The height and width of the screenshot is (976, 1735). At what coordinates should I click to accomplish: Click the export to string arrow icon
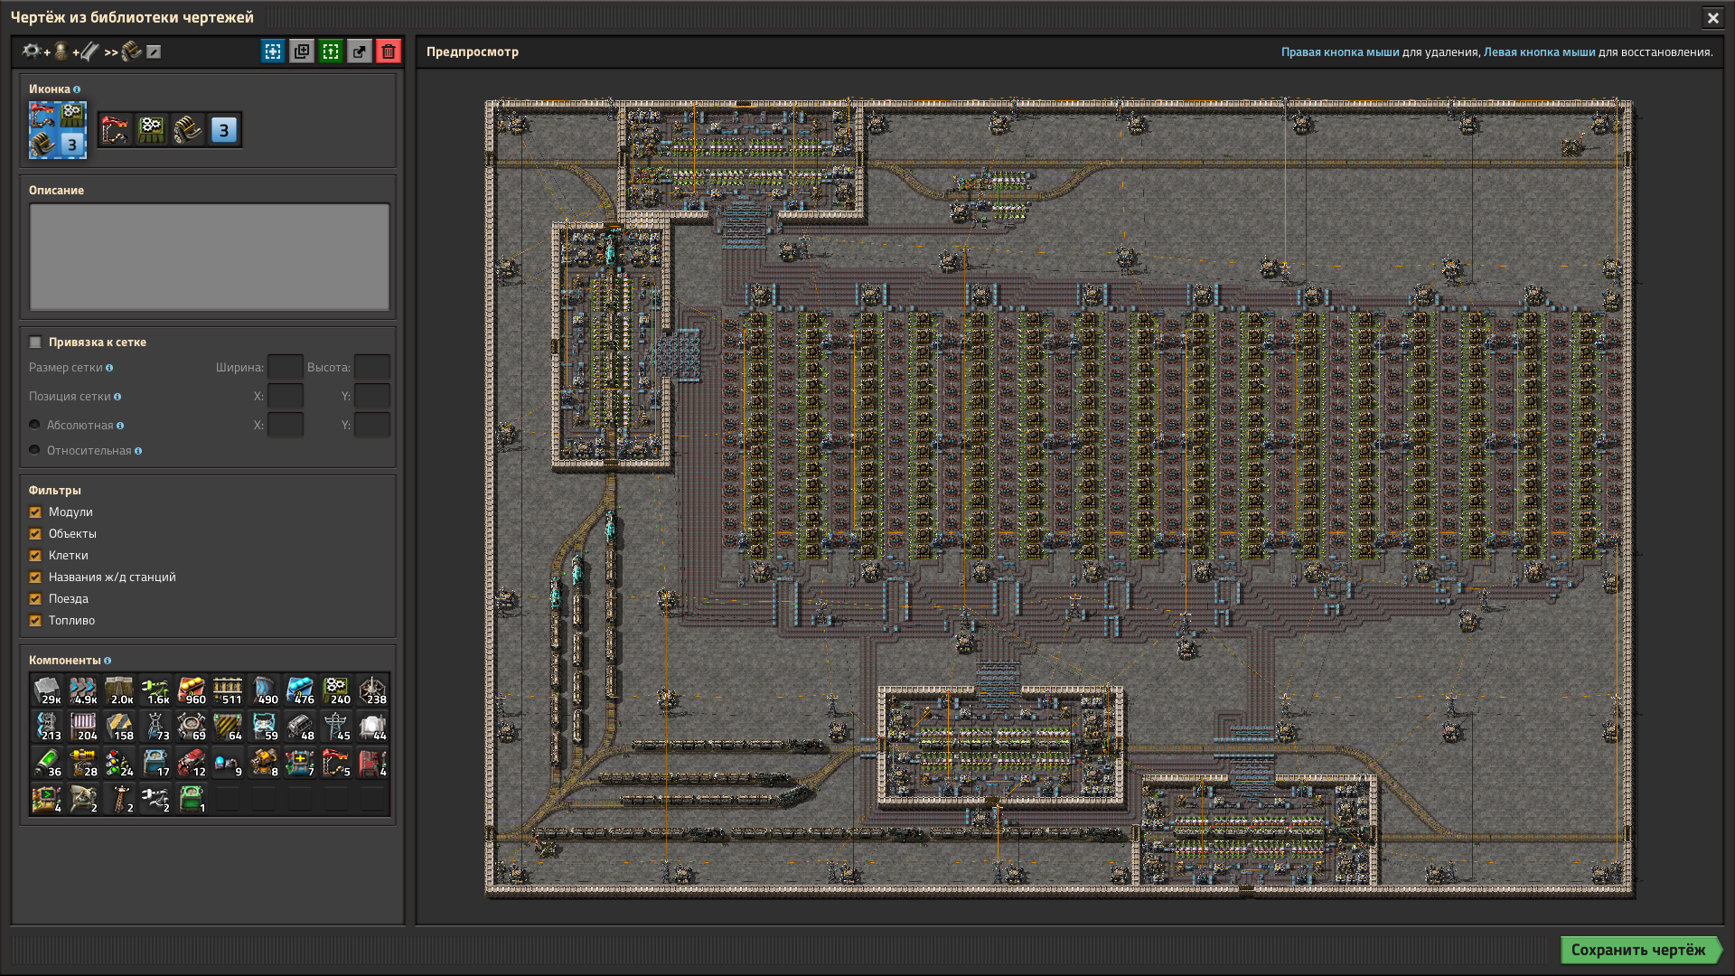click(360, 52)
